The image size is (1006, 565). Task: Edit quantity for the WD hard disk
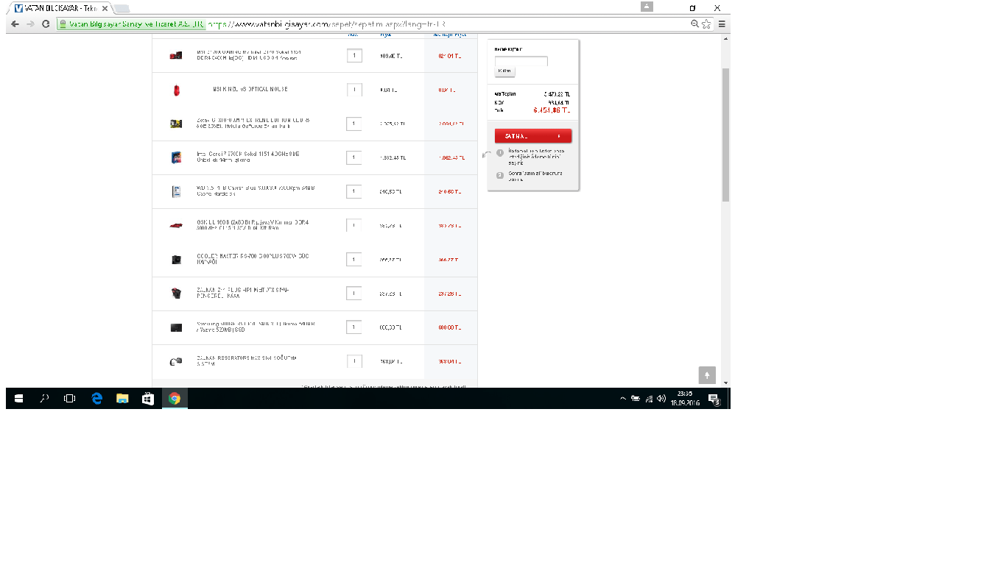pos(354,191)
